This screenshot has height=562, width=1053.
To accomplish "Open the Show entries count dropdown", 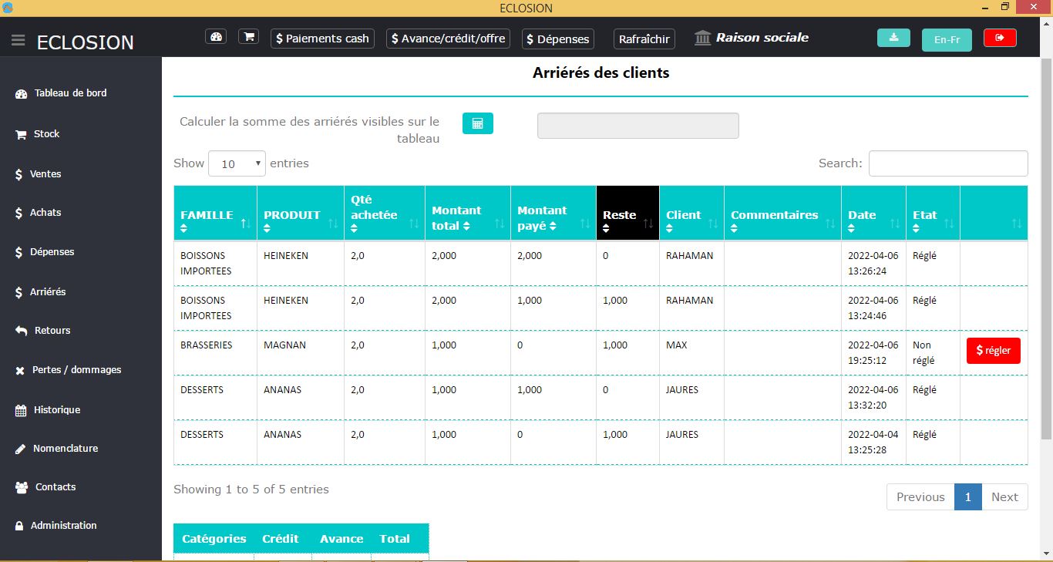I will [x=237, y=163].
